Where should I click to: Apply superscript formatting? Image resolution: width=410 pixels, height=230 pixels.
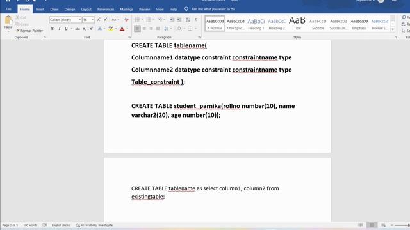tap(91, 29)
